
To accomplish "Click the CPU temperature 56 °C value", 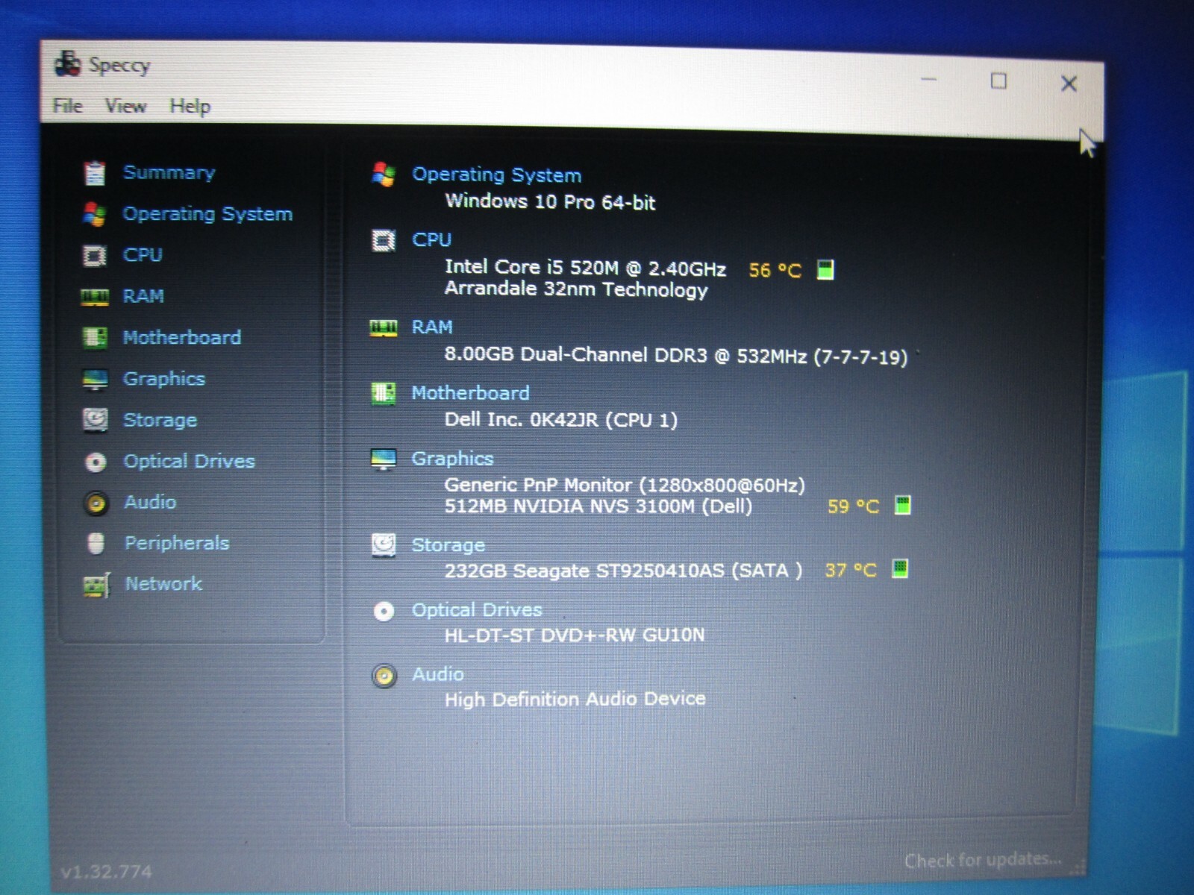I will (x=775, y=270).
